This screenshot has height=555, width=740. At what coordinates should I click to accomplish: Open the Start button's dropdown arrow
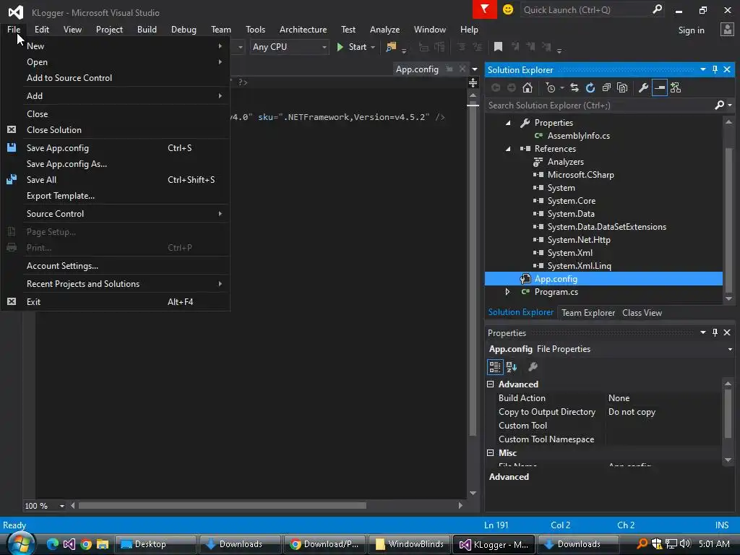(x=373, y=47)
